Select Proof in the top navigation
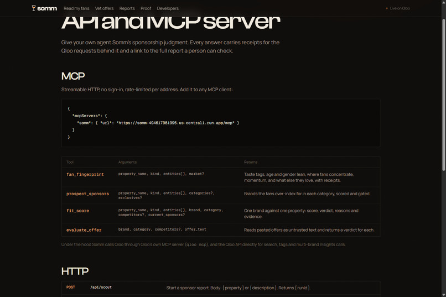The height and width of the screenshot is (297, 446). click(x=146, y=8)
